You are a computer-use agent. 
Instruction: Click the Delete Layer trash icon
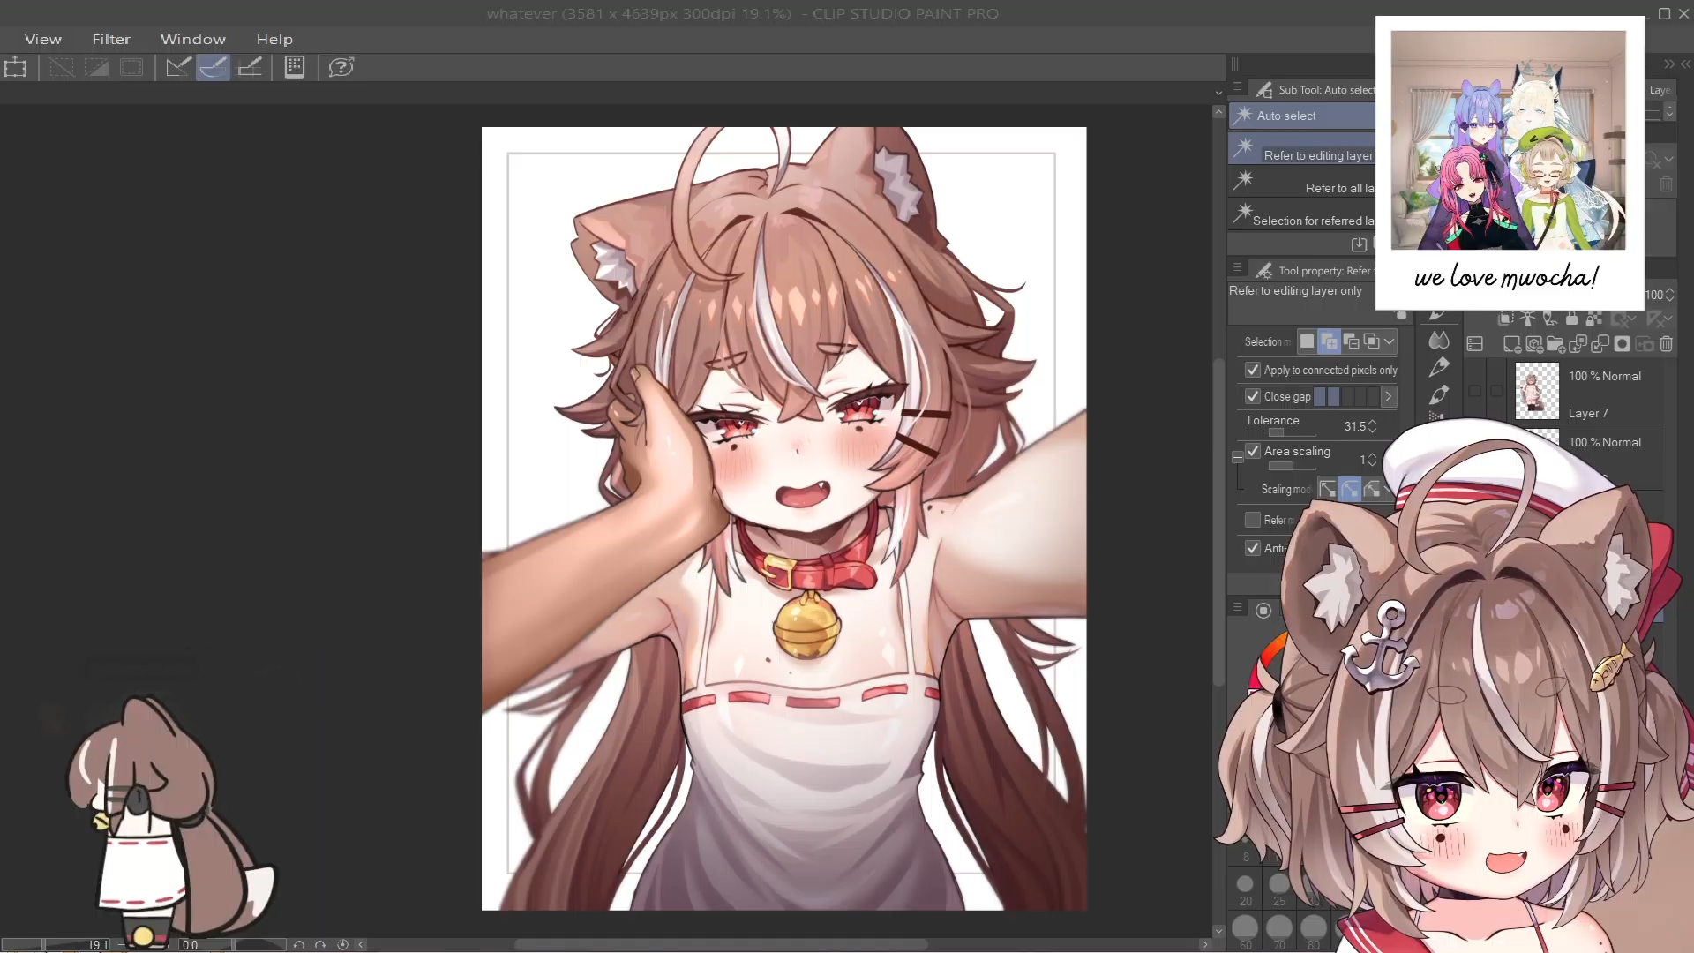(1666, 344)
